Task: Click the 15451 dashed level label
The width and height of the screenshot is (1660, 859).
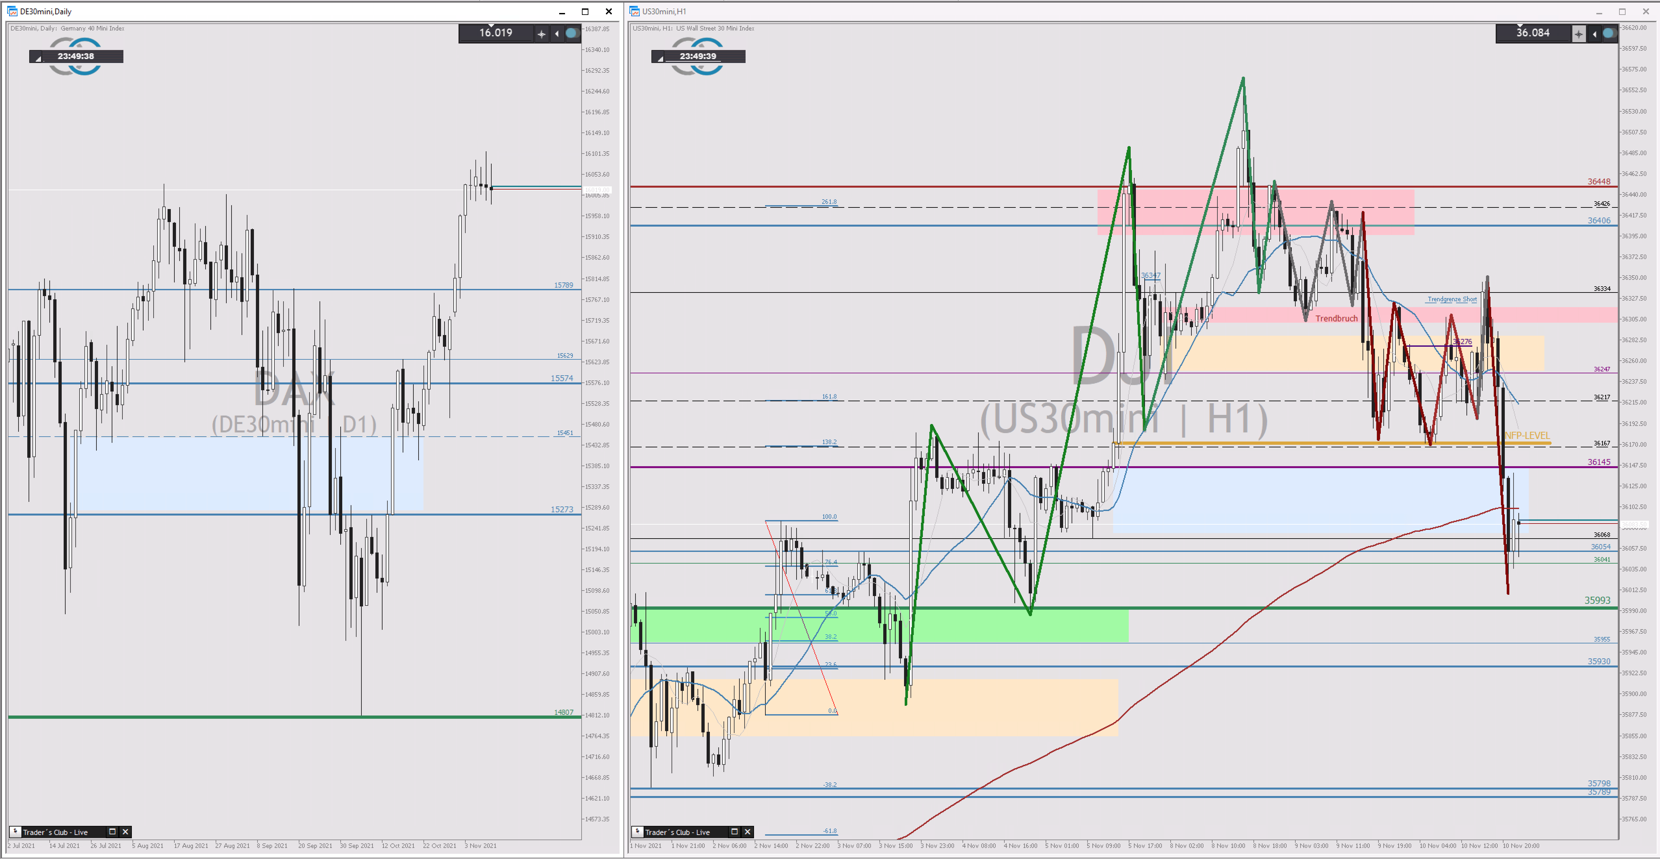Action: 565,433
